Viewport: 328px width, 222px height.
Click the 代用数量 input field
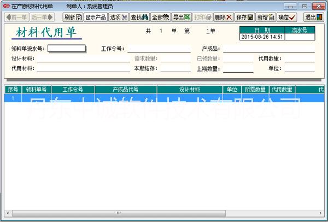[x=300, y=59]
